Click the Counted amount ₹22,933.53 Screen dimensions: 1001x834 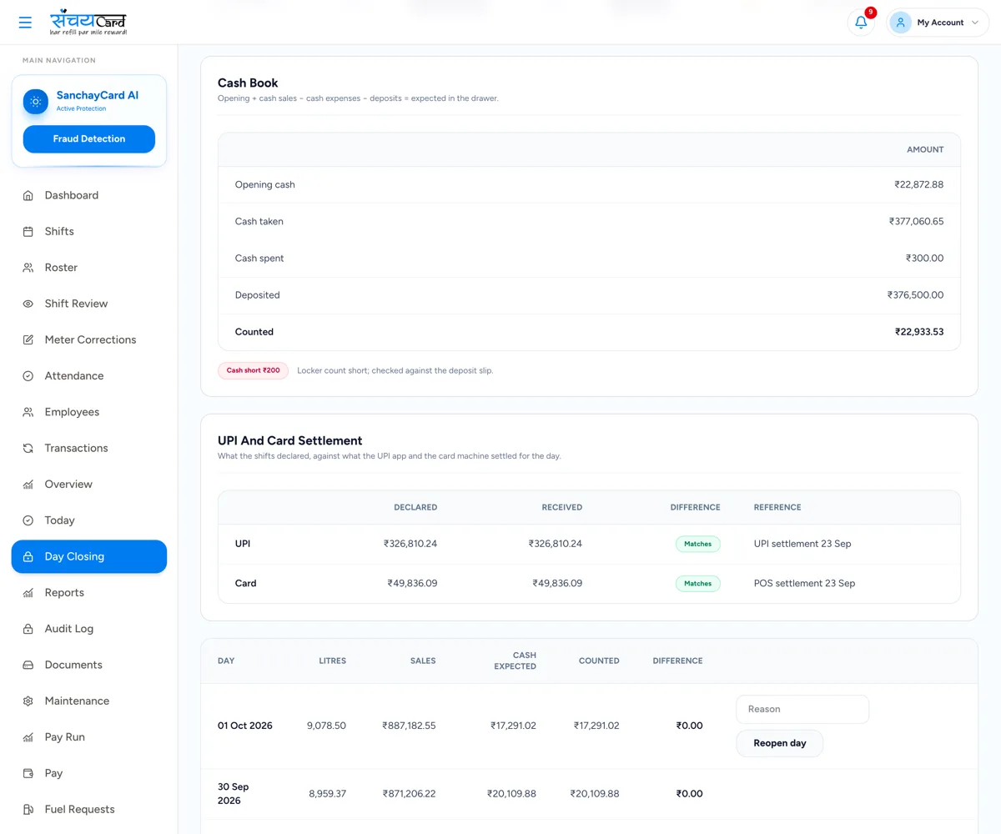click(919, 332)
